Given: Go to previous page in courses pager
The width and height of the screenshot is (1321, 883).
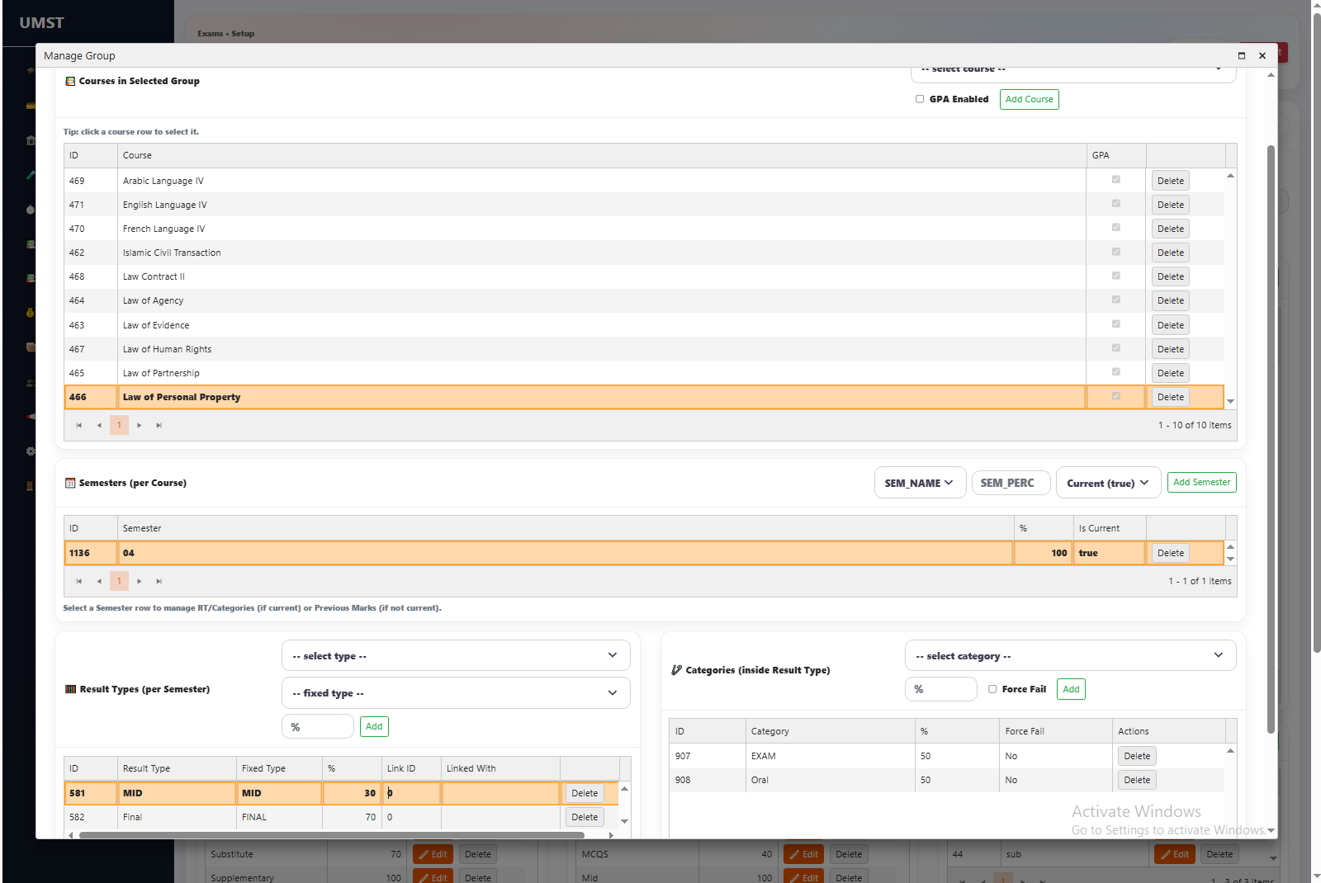Looking at the screenshot, I should [x=99, y=425].
